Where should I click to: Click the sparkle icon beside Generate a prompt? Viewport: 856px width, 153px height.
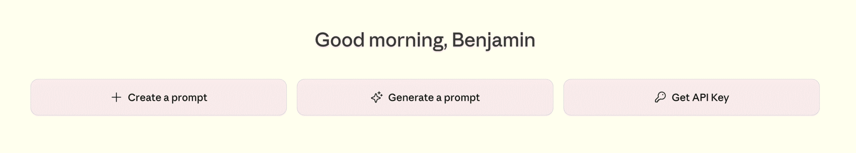(377, 97)
